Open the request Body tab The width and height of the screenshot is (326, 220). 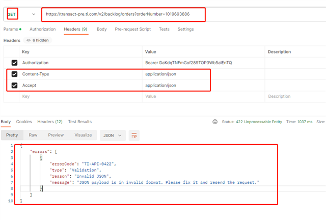tap(101, 29)
